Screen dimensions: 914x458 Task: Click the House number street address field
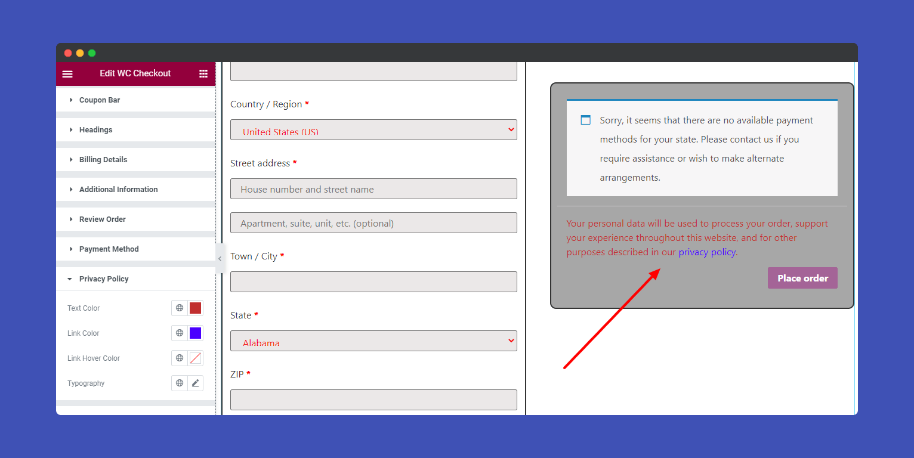373,189
